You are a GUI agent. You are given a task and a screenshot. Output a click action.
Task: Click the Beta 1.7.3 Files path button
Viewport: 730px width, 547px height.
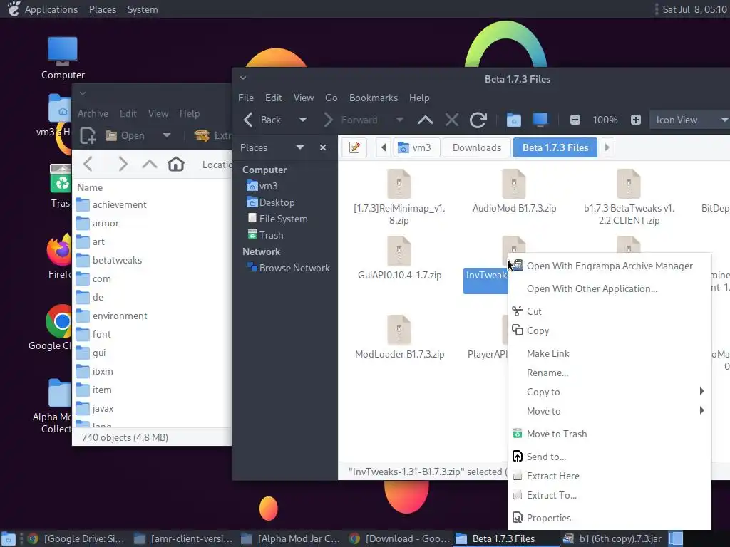(555, 147)
